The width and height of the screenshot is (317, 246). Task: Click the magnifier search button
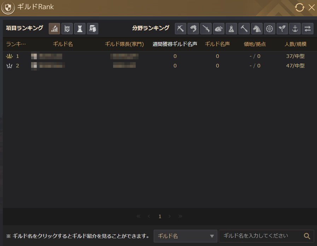pos(307,236)
